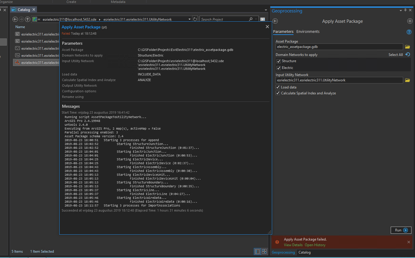The width and height of the screenshot is (415, 258).
Task: Dismiss the Apply Asset Package failed notification
Action: point(409,242)
